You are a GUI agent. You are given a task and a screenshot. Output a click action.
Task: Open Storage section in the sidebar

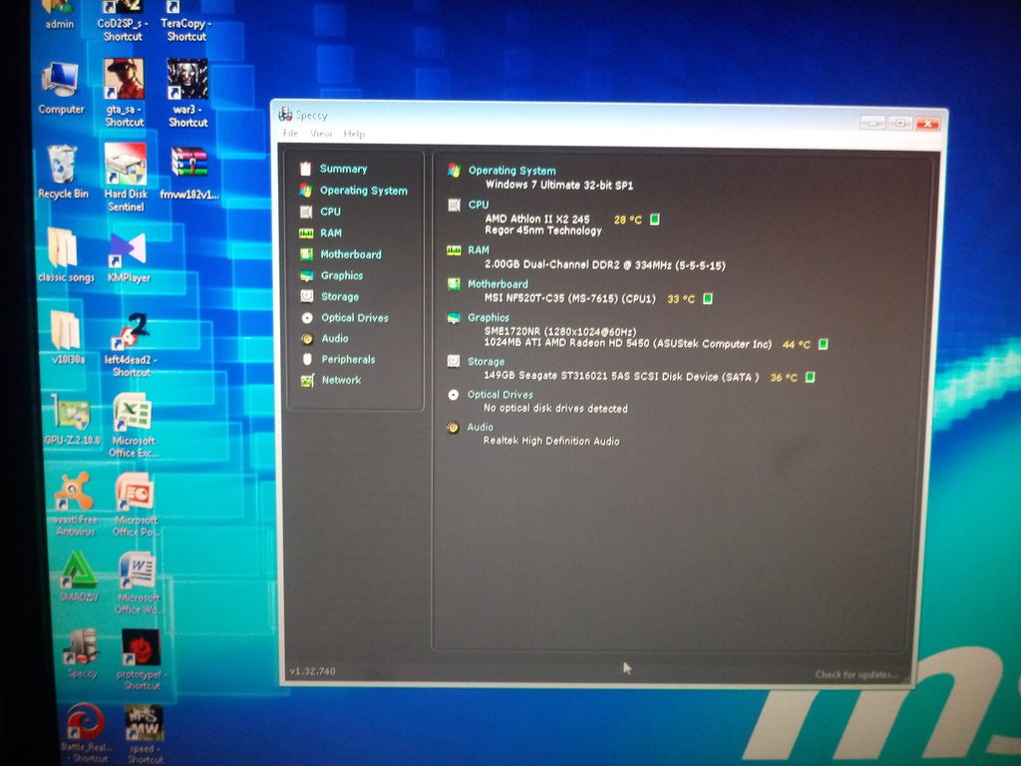pyautogui.click(x=340, y=296)
